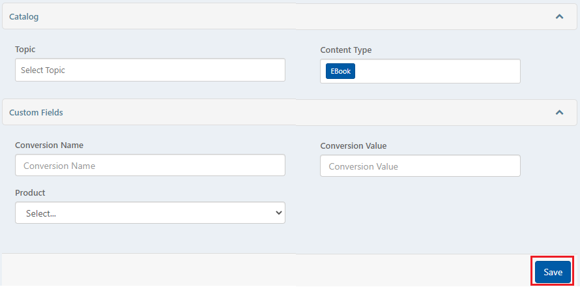
Task: Click the Conversion Name label
Action: [x=49, y=145]
